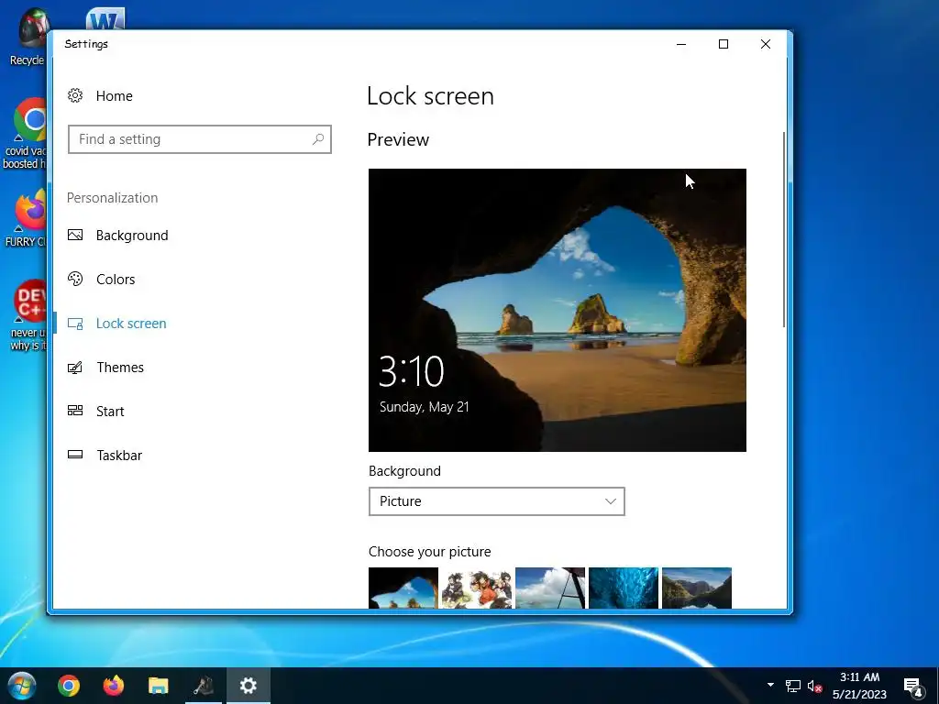Viewport: 939px width, 704px height.
Task: Launch Chrome from the taskbar
Action: (x=69, y=686)
